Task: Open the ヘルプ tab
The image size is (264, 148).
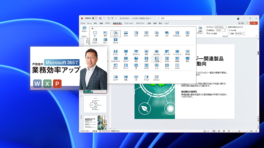Action: point(166,23)
